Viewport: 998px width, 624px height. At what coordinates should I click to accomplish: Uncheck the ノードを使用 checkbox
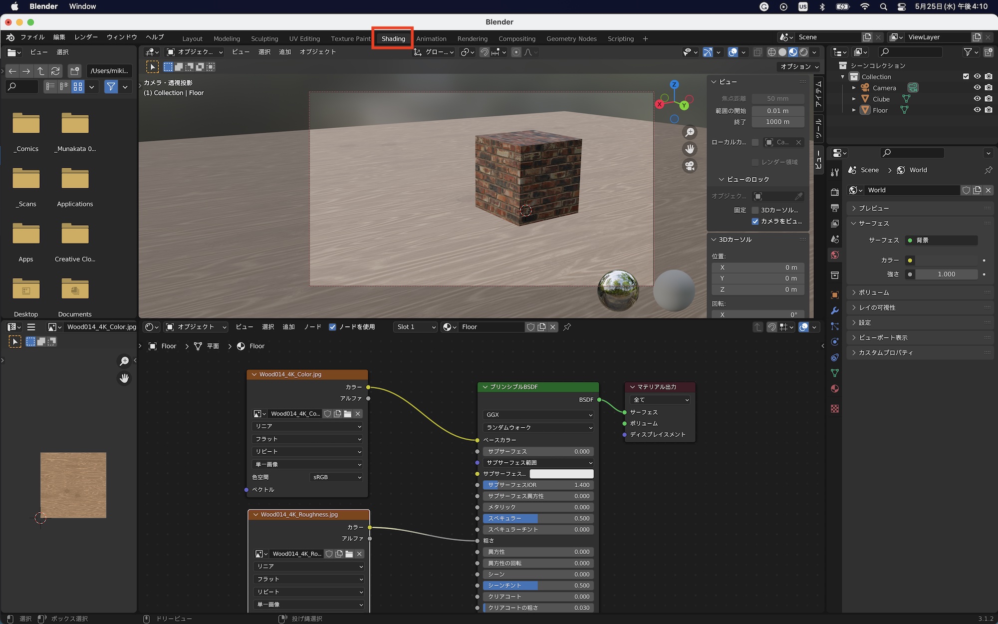point(332,327)
